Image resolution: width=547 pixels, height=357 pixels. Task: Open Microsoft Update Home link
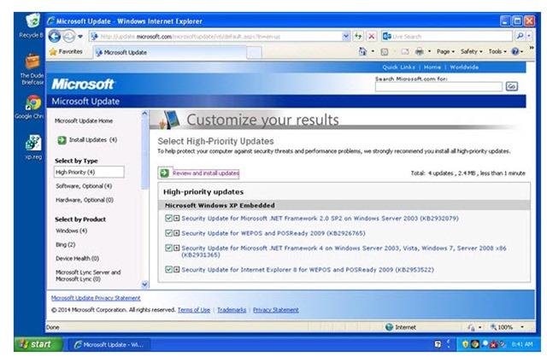(x=84, y=120)
